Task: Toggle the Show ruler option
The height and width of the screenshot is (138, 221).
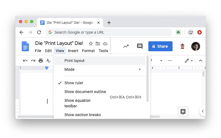Action: (99, 83)
